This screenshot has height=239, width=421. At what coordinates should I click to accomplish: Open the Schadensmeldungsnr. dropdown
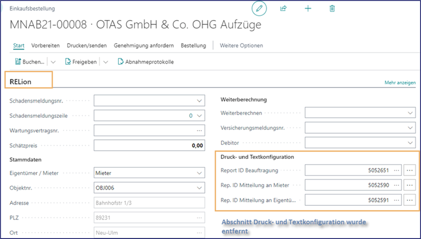point(199,101)
